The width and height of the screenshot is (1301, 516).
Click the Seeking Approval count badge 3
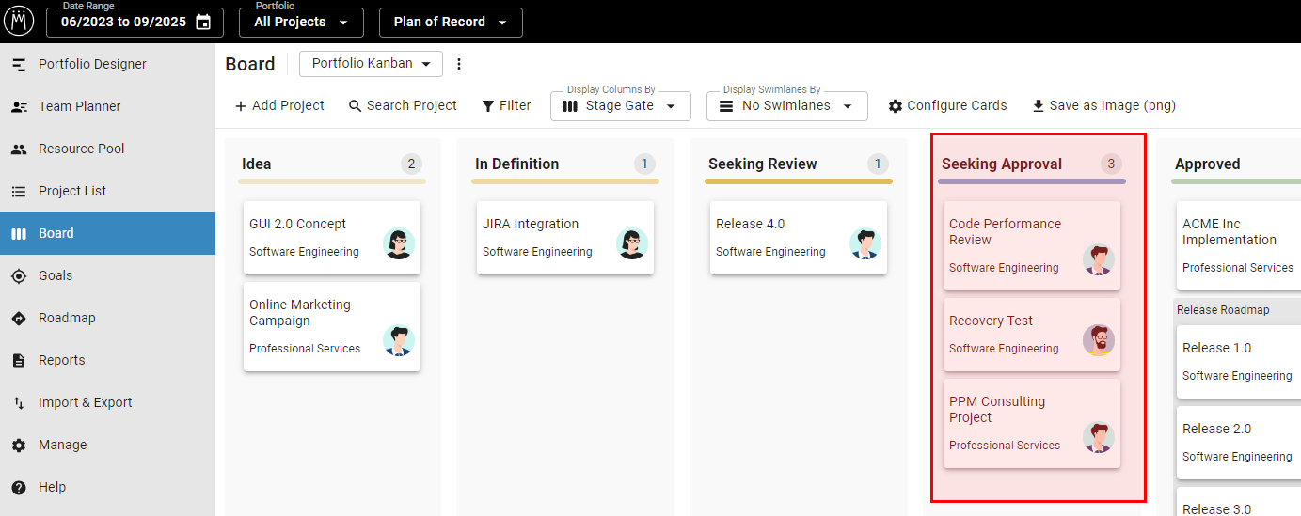point(1111,164)
